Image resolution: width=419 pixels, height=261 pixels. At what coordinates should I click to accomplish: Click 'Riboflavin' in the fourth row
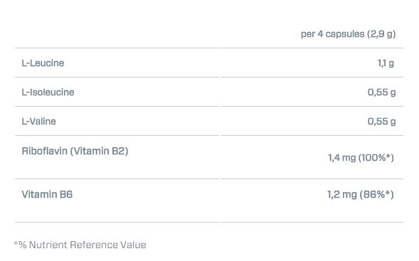point(44,151)
